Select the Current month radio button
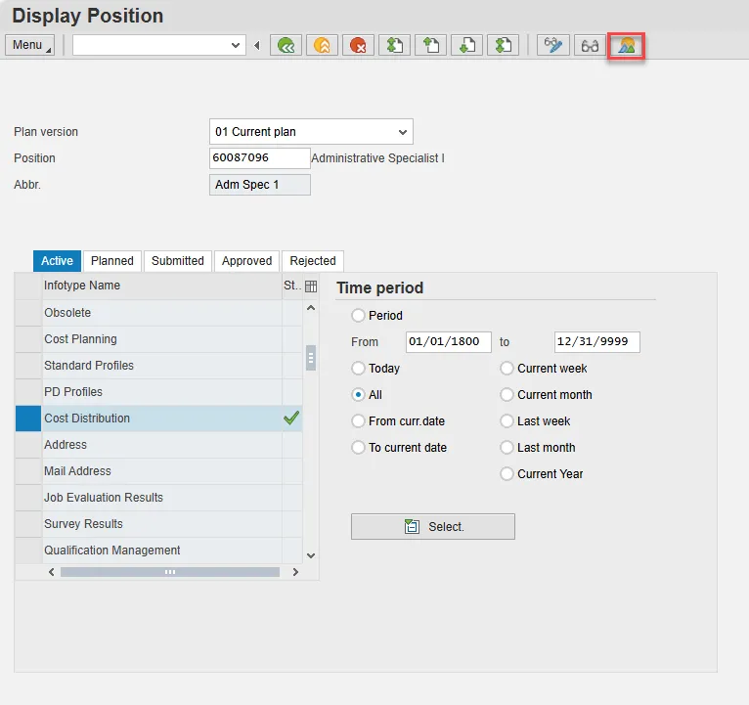The width and height of the screenshot is (749, 705). coord(507,394)
